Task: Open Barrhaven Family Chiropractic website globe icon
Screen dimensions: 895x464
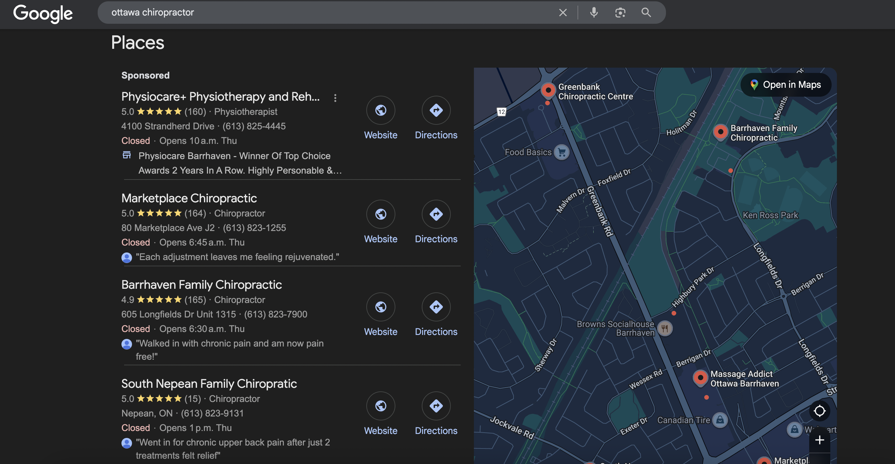Action: point(381,307)
